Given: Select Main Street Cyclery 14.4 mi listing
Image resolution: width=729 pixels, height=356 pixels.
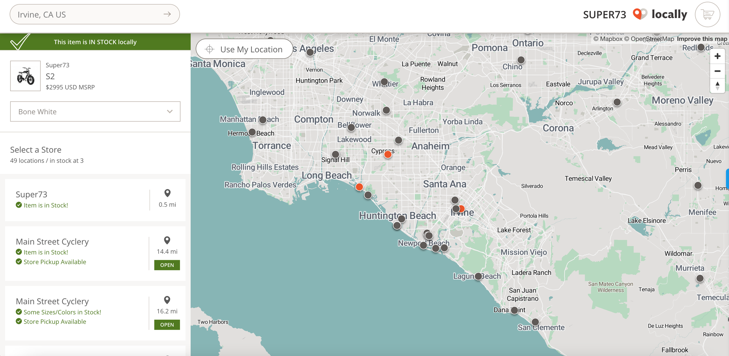Looking at the screenshot, I should [x=95, y=253].
